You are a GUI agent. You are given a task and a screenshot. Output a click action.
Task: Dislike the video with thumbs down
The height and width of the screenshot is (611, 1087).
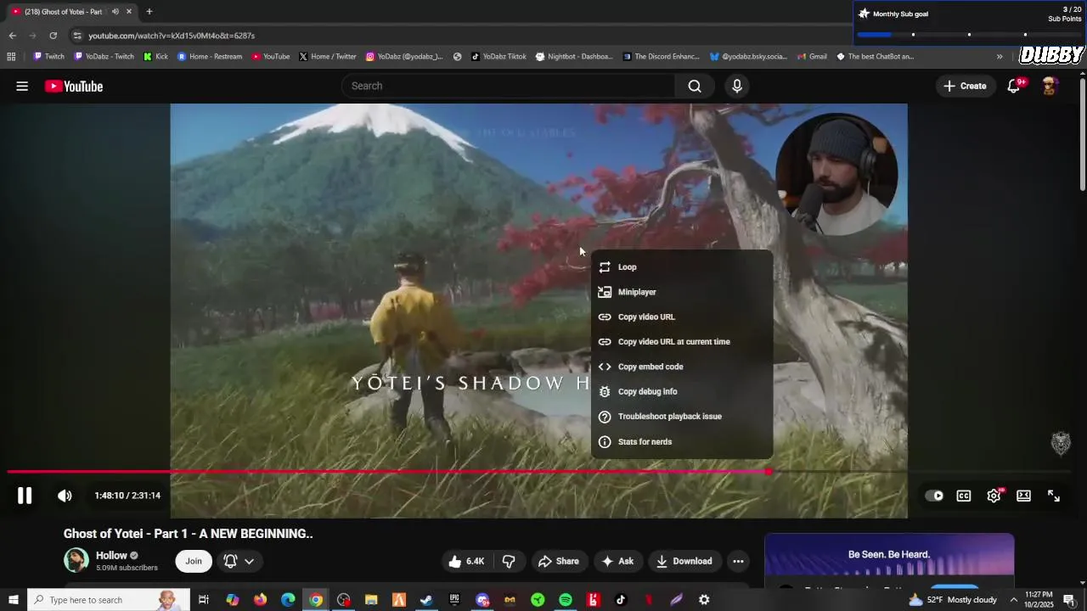(509, 561)
